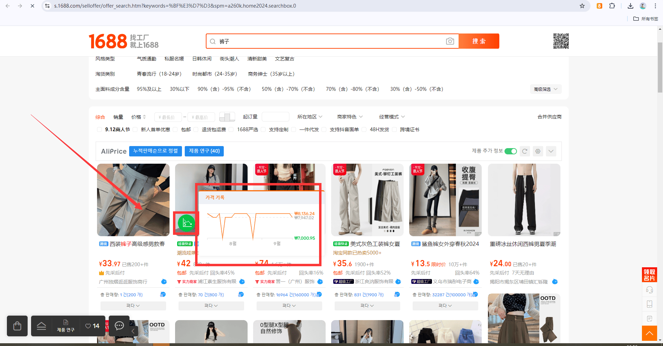Click the grid/list view switch slider
This screenshot has width=663, height=346.
[x=227, y=117]
